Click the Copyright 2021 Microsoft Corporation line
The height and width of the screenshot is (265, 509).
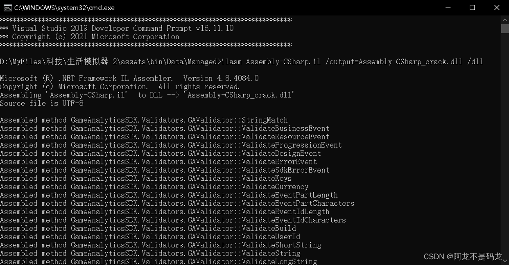tap(90, 37)
